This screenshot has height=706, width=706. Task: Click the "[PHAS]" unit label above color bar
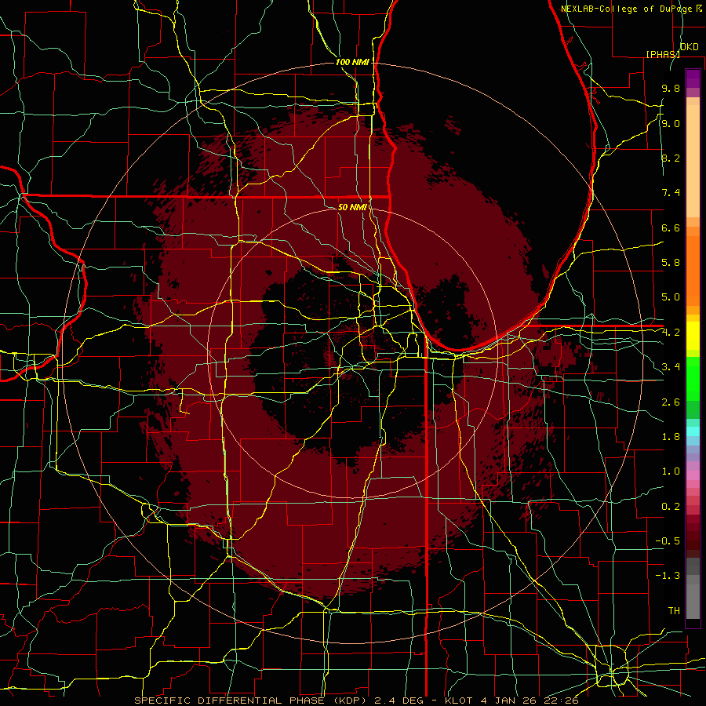[663, 54]
